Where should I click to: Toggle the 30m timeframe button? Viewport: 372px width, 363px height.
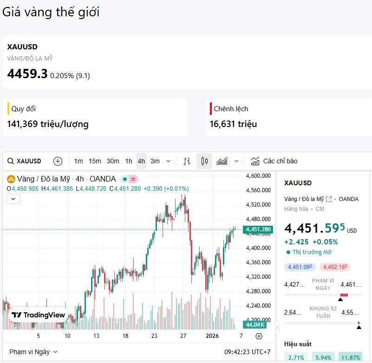pos(113,161)
